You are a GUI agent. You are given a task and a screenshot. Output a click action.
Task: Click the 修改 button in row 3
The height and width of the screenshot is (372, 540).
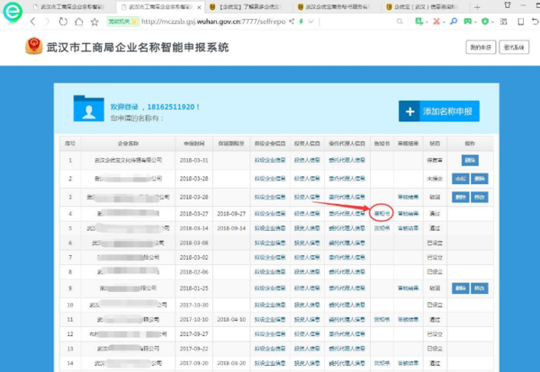[x=480, y=197]
